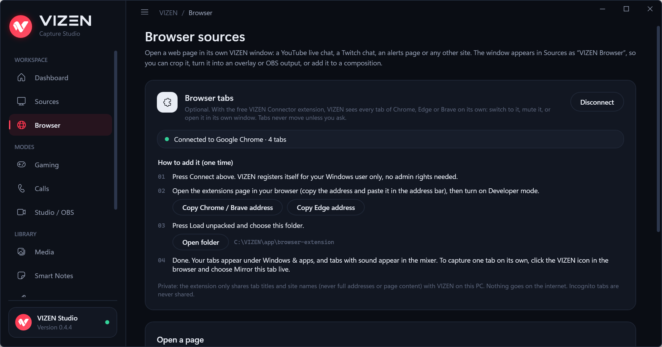Image resolution: width=662 pixels, height=347 pixels.
Task: Disconnect the browser connector
Action: 597,102
